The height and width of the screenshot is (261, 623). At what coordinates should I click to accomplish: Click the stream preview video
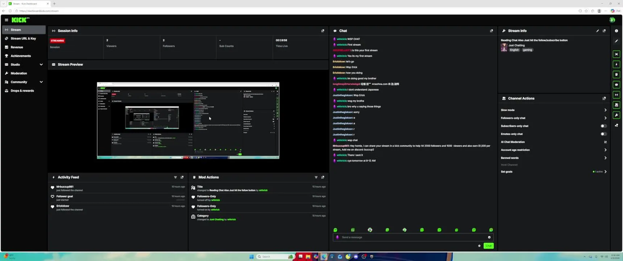coord(188,120)
